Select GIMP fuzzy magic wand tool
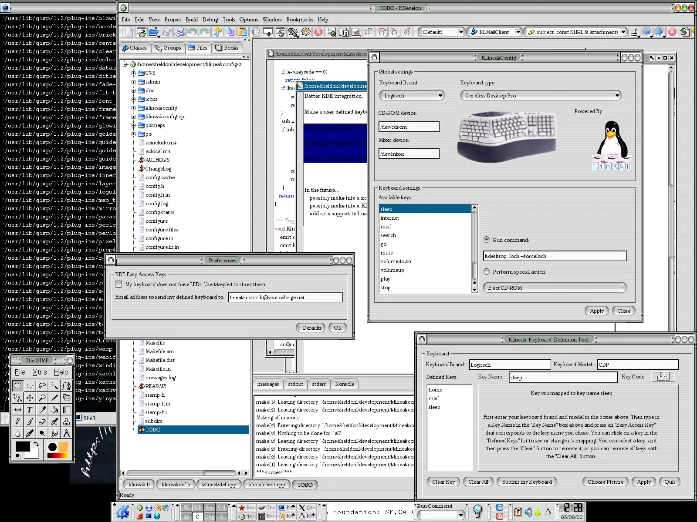This screenshot has width=697, height=522. point(54,385)
